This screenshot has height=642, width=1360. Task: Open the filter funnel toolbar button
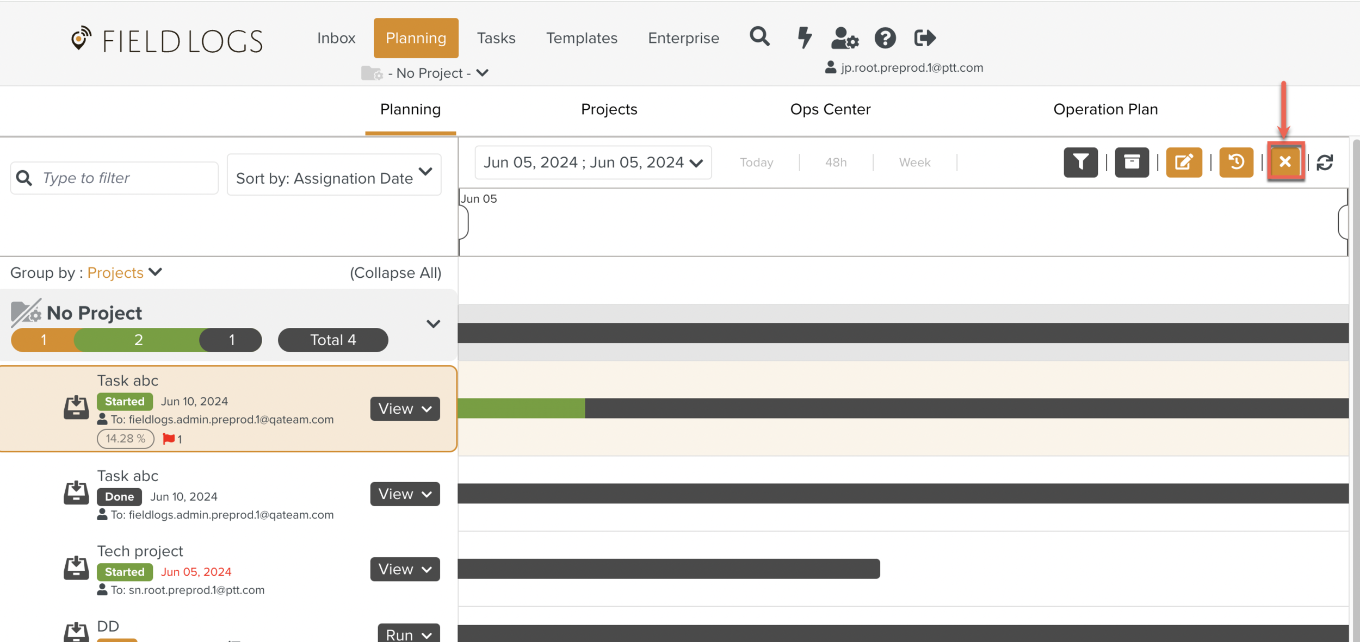[x=1080, y=162]
